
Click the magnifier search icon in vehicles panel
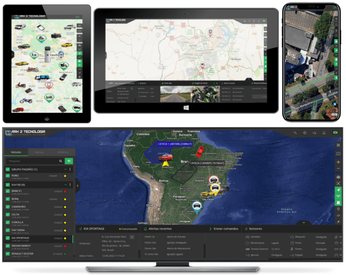point(61,161)
